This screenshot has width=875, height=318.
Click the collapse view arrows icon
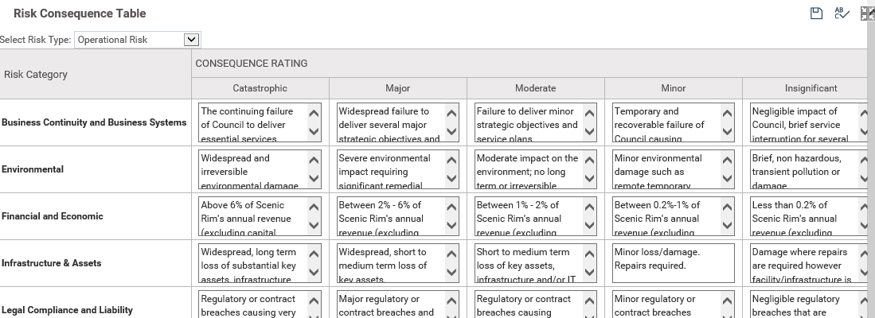[x=868, y=14]
